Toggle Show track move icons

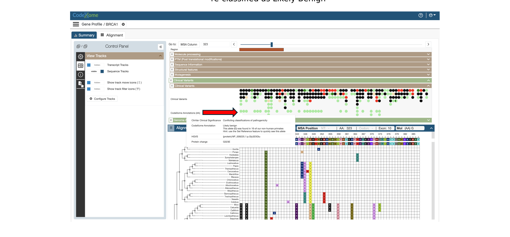(x=96, y=83)
